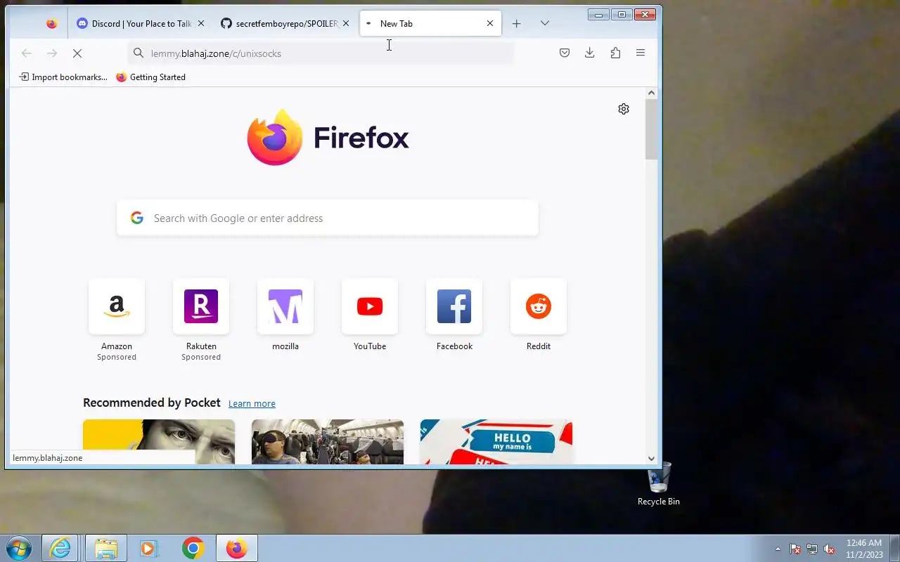This screenshot has width=900, height=562.
Task: Open a new tab with plus button
Action: [x=516, y=23]
